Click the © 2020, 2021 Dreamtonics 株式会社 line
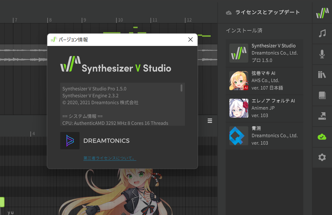332x215 pixels. tap(100, 103)
